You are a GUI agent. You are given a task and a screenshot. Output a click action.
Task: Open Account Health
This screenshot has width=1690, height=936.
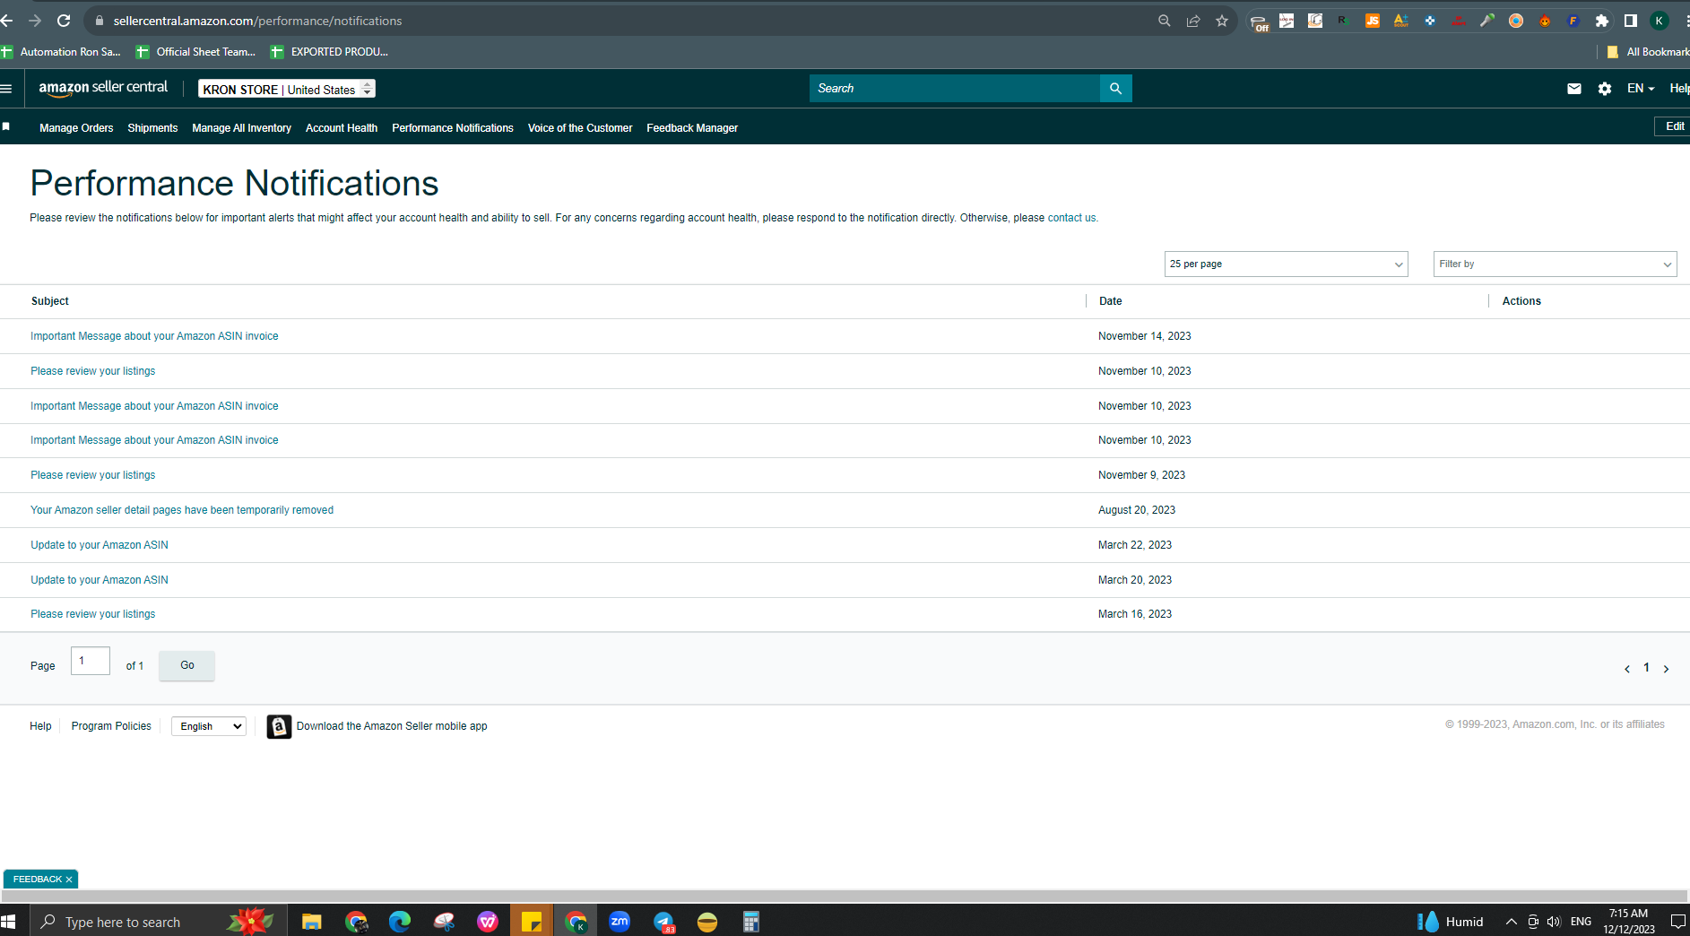point(342,128)
